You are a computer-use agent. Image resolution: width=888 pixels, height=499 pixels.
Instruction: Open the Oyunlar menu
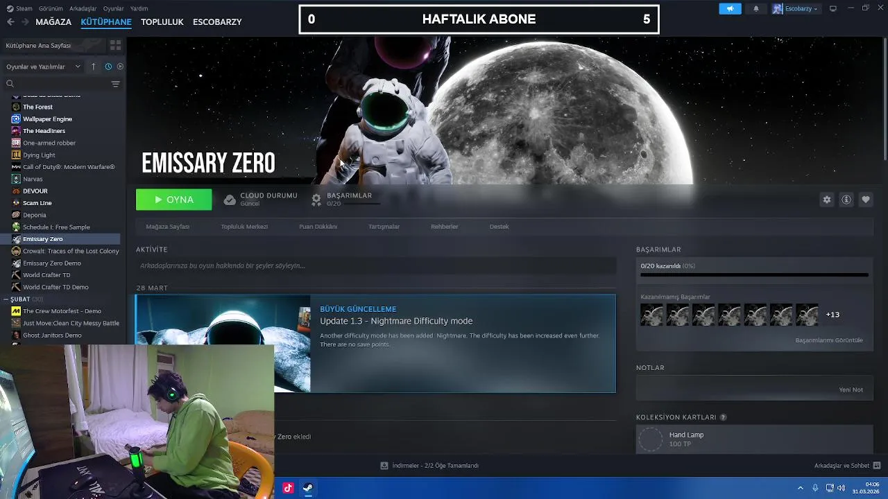tap(113, 8)
